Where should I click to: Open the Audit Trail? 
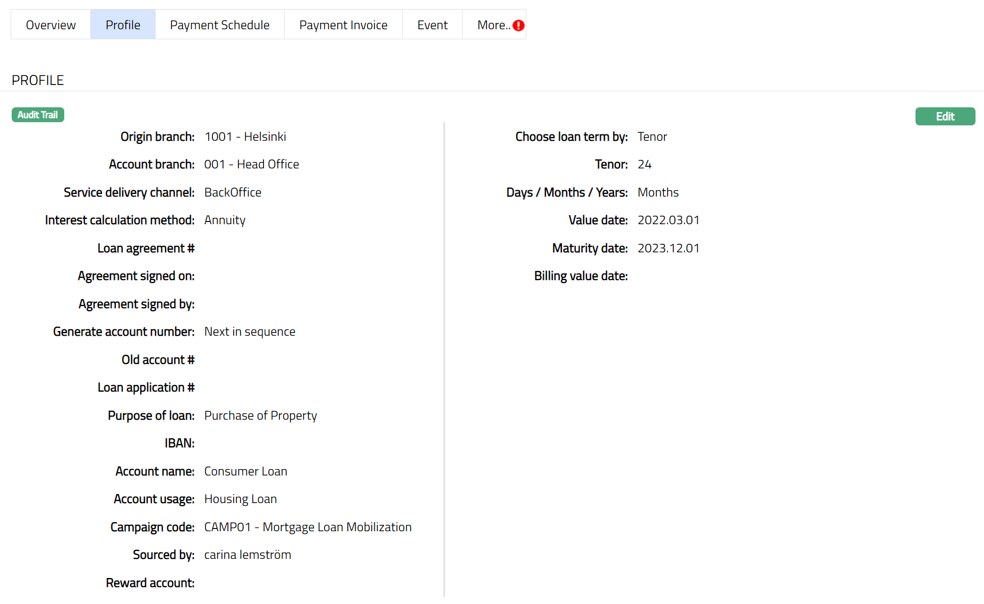pos(38,115)
